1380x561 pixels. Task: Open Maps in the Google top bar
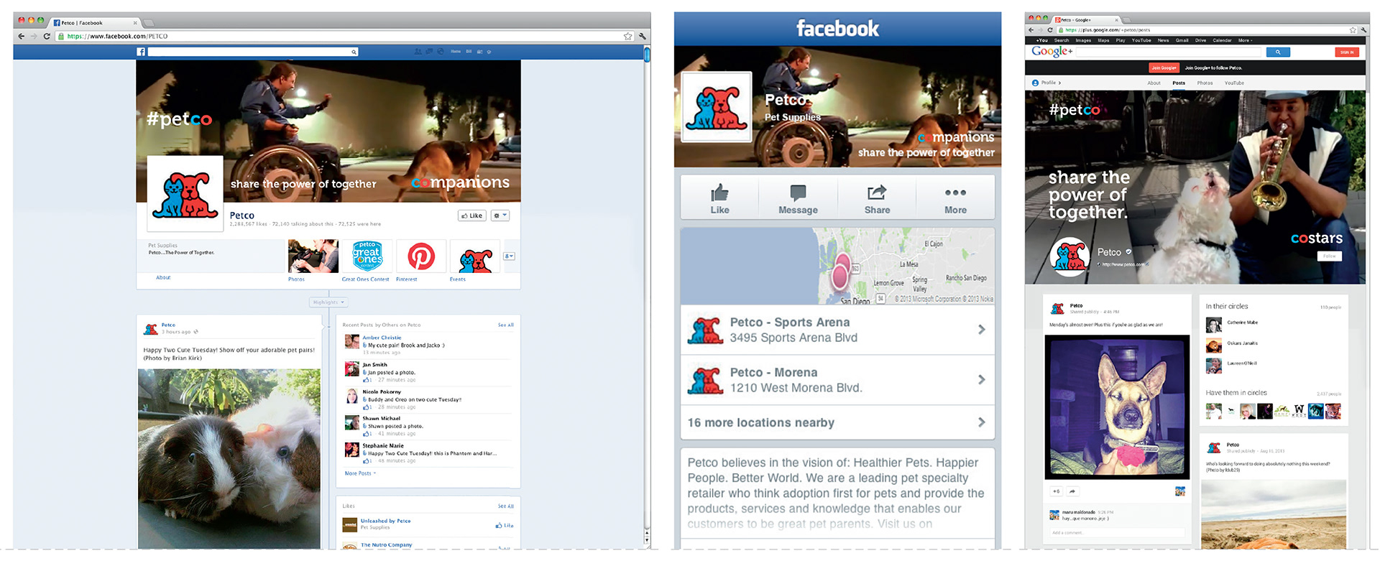click(1103, 40)
